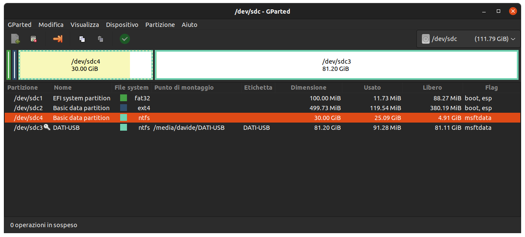Click the Delete partition toolbar icon
Image resolution: width=525 pixels, height=237 pixels.
click(x=33, y=39)
